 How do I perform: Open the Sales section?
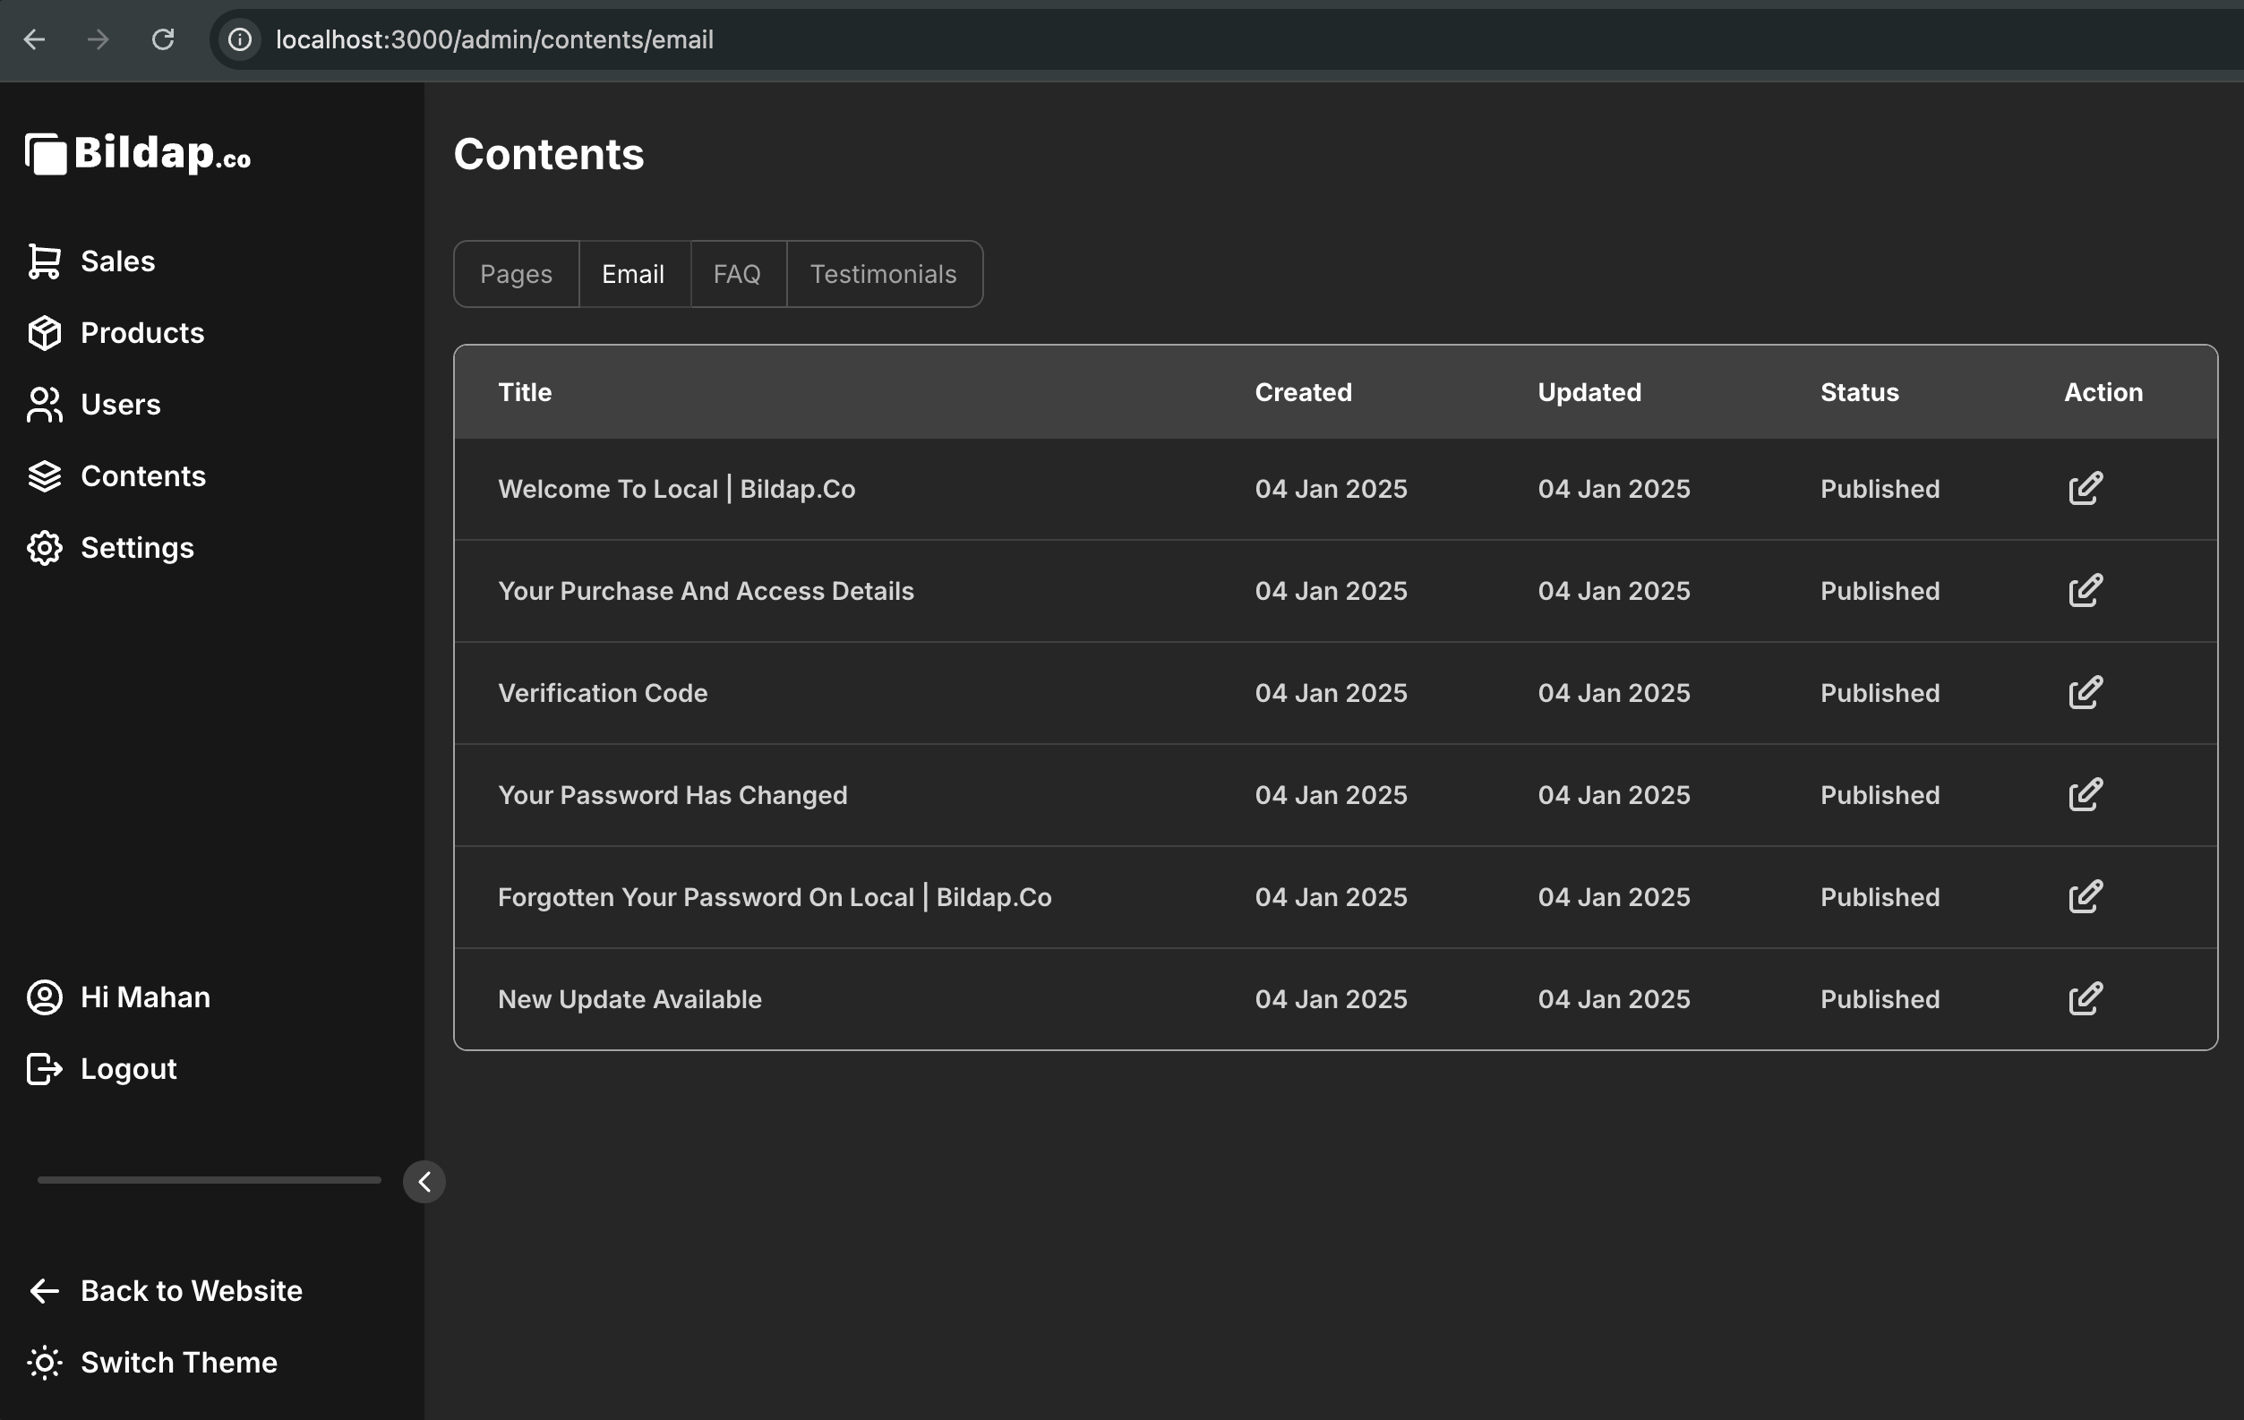pos(117,261)
